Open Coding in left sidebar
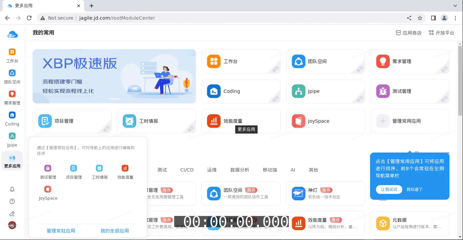 [x=12, y=119]
